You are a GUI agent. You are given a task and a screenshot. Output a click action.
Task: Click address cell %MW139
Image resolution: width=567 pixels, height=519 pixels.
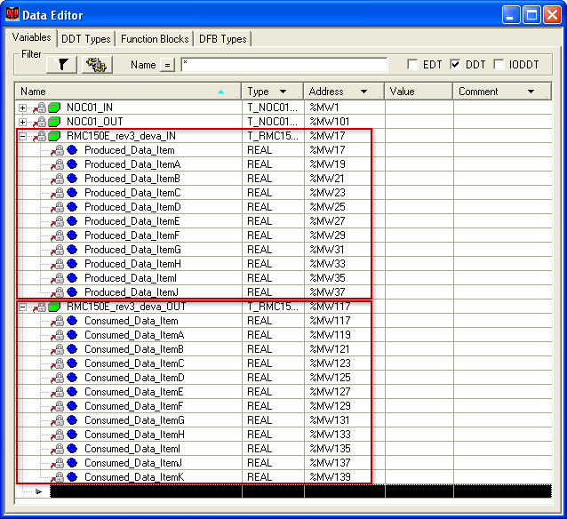(345, 476)
